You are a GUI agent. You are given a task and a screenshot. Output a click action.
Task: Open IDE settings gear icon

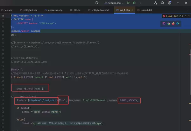point(170,3)
